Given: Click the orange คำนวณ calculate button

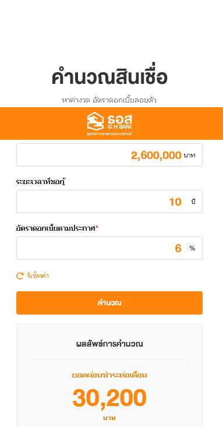Looking at the screenshot, I should pos(109,303).
